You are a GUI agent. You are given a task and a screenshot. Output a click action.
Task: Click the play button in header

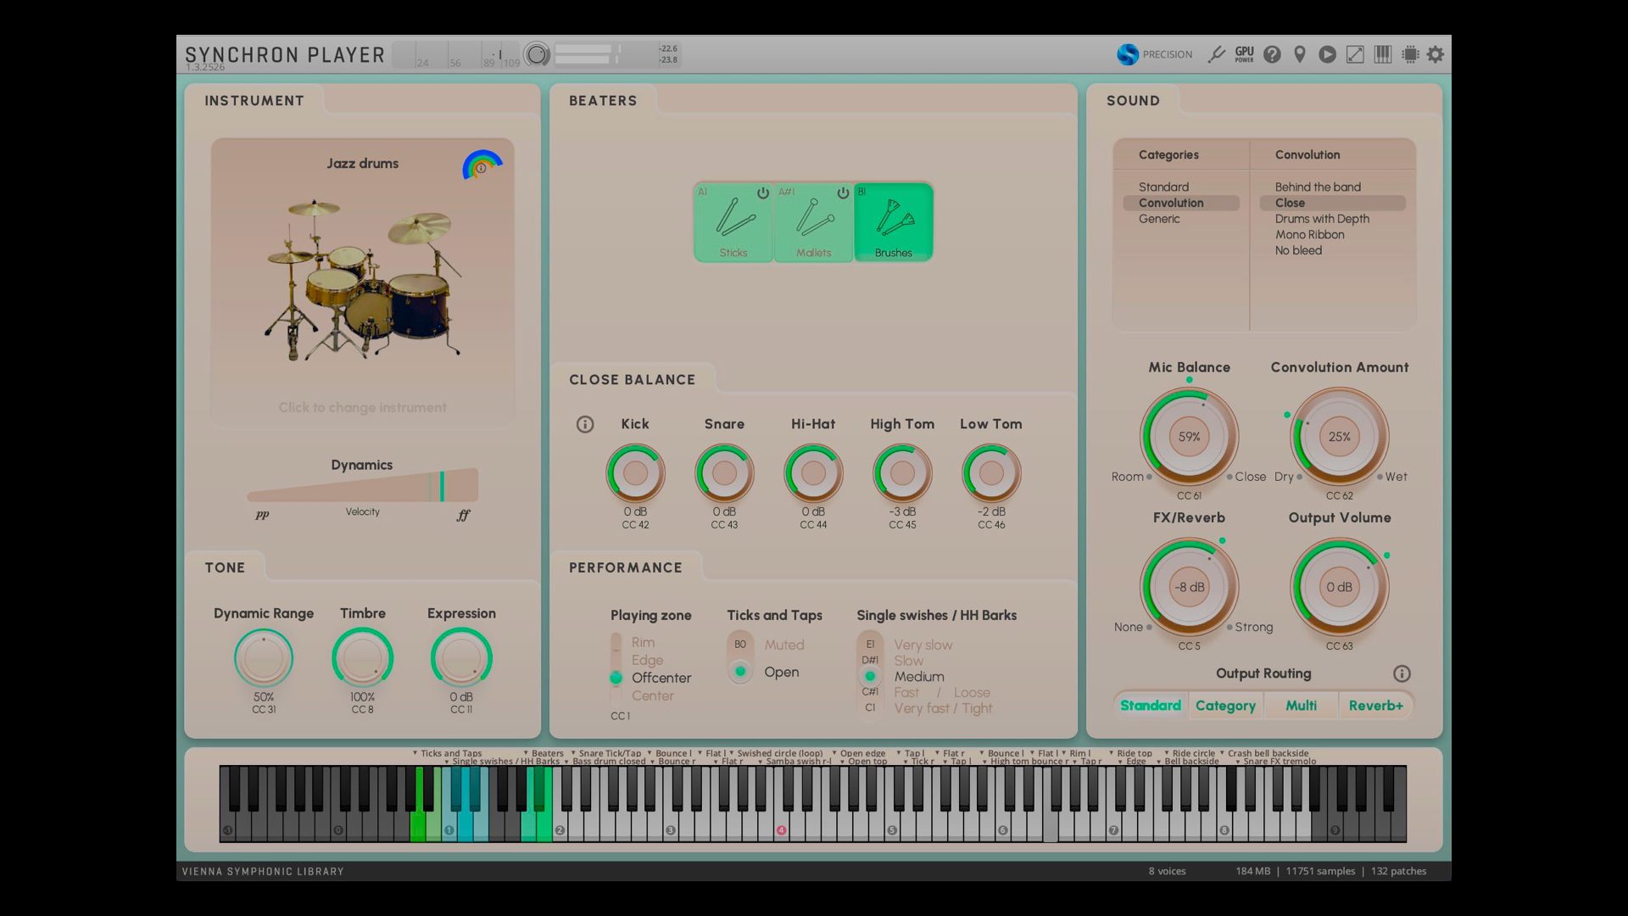[x=1328, y=54]
